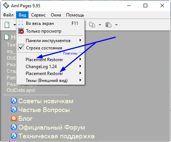Click the Aml Pages title bar app icon
Image resolution: width=171 pixels, height=142 pixels.
pos(6,5)
